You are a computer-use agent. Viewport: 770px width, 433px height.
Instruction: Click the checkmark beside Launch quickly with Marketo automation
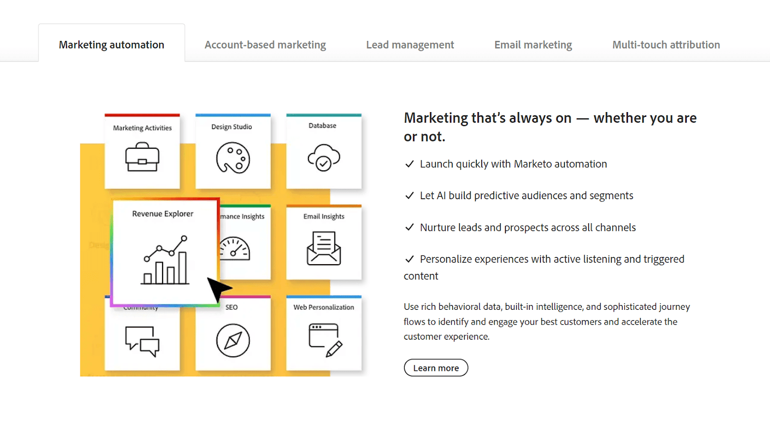tap(410, 164)
